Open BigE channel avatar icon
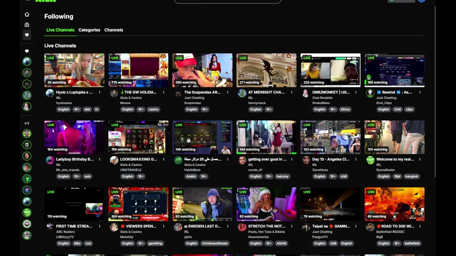 tap(370, 227)
